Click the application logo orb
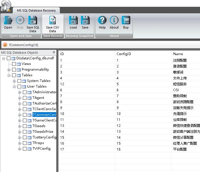 (x=6, y=6)
